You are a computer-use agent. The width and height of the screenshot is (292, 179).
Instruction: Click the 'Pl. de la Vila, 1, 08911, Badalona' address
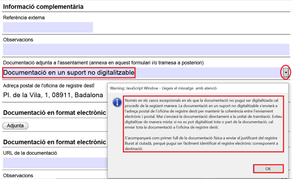click(x=53, y=95)
